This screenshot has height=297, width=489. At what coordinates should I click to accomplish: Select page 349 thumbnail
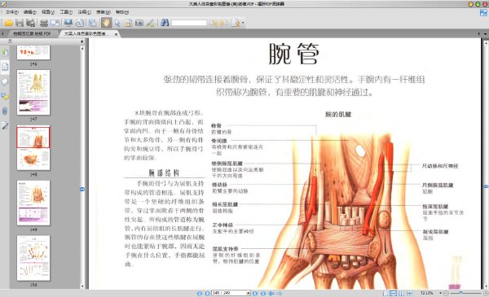33,203
